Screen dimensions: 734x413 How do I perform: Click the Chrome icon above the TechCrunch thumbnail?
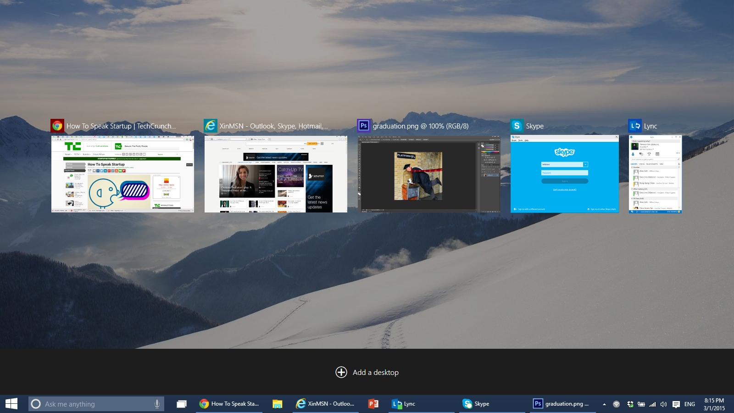57,126
